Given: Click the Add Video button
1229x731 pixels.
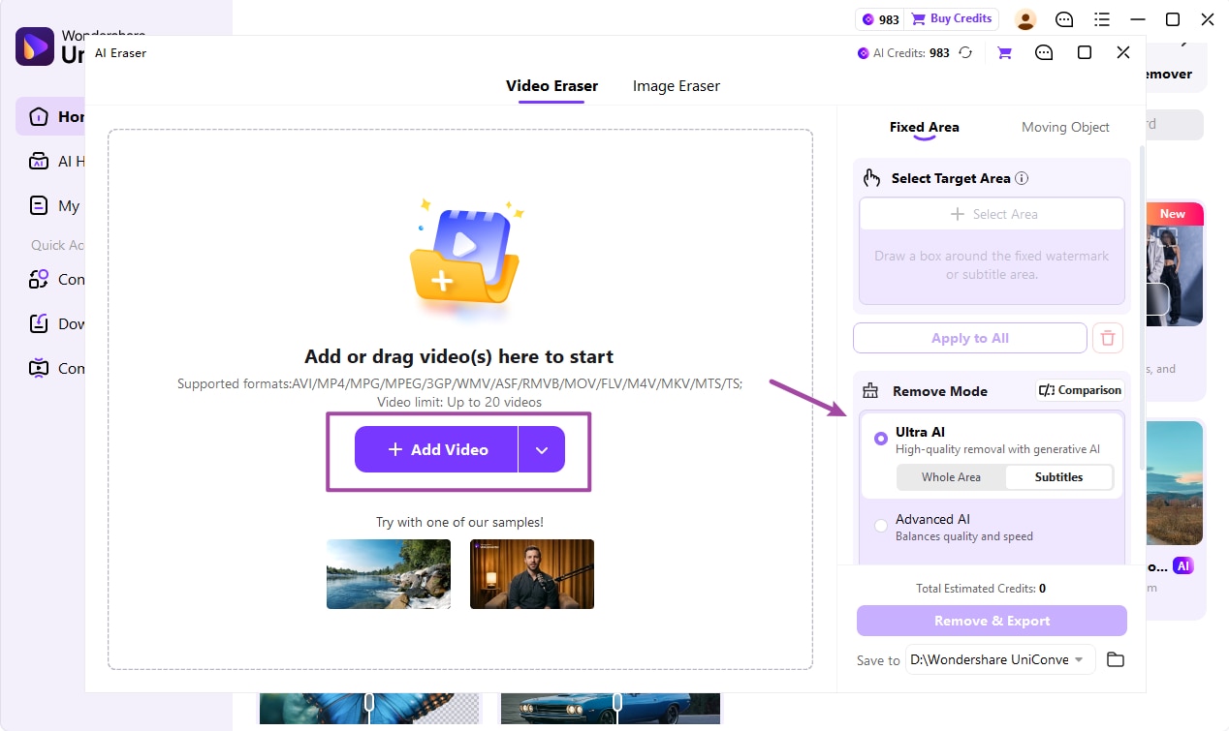Looking at the screenshot, I should click(x=436, y=449).
